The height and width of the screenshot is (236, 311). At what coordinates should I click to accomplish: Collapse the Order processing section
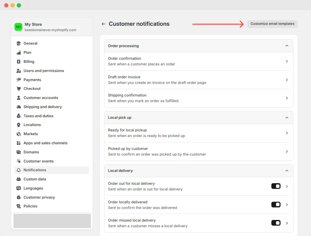(x=286, y=46)
